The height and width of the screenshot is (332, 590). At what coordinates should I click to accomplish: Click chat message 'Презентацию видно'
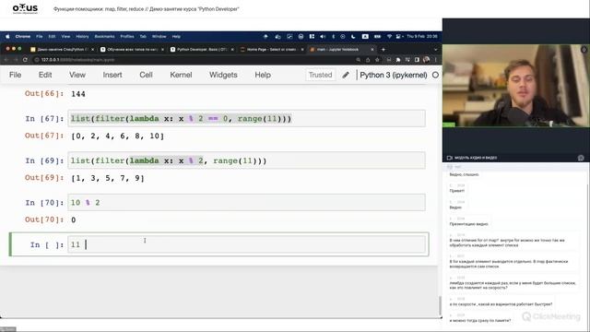468,224
